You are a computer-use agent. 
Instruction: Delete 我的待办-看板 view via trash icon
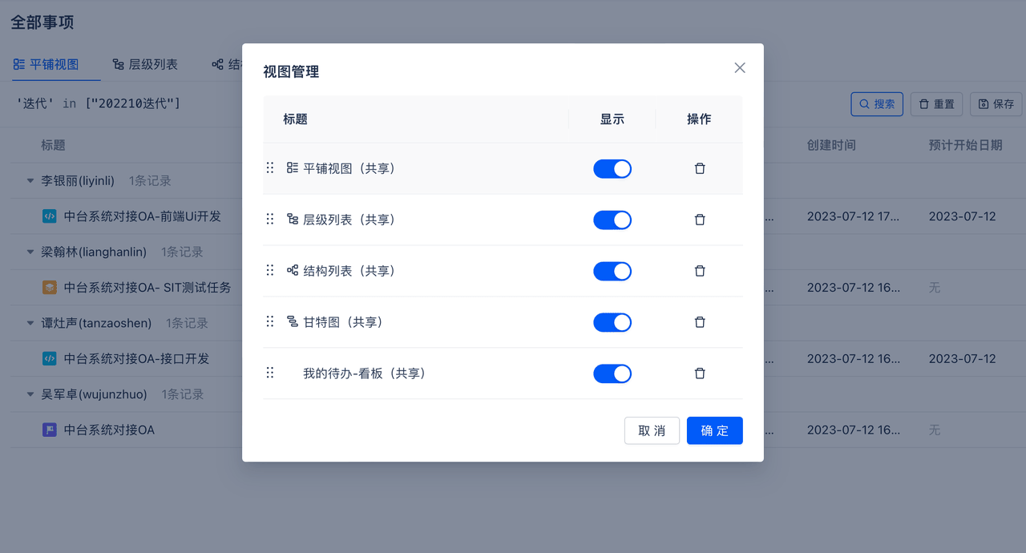pos(700,373)
